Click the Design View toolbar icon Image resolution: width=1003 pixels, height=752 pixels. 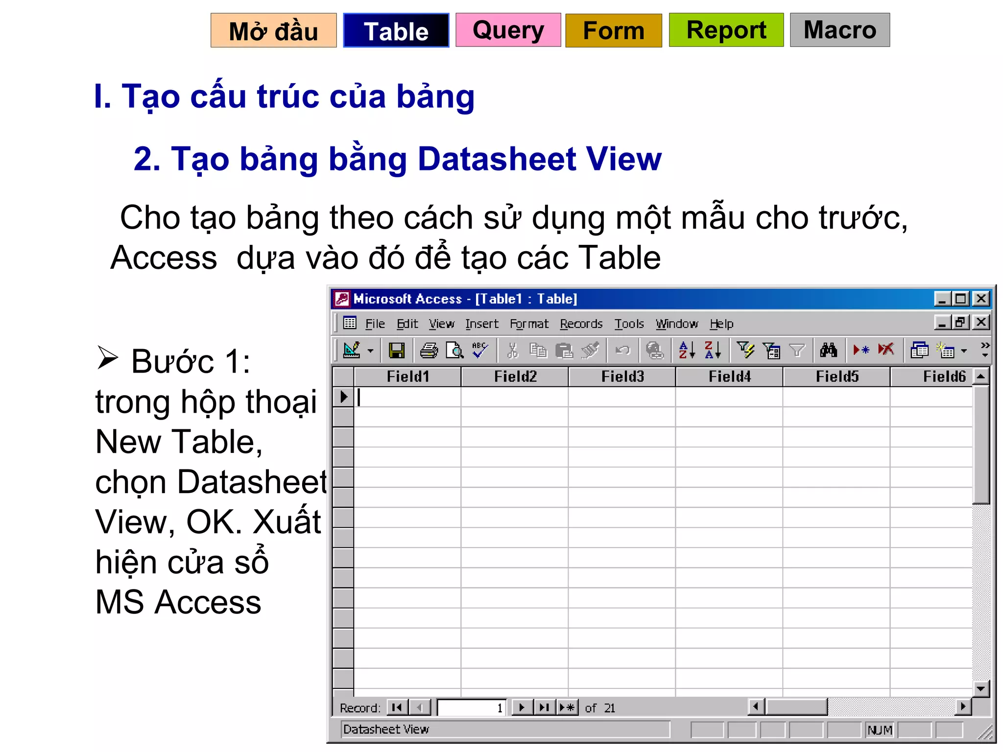(x=352, y=350)
